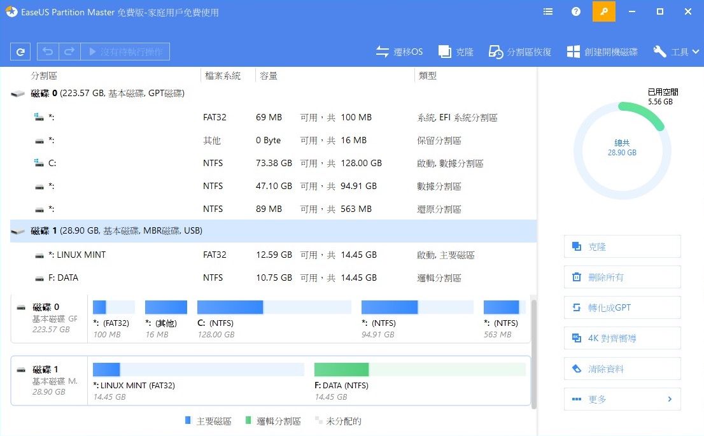Click the EFI partition icon in list

pos(39,116)
